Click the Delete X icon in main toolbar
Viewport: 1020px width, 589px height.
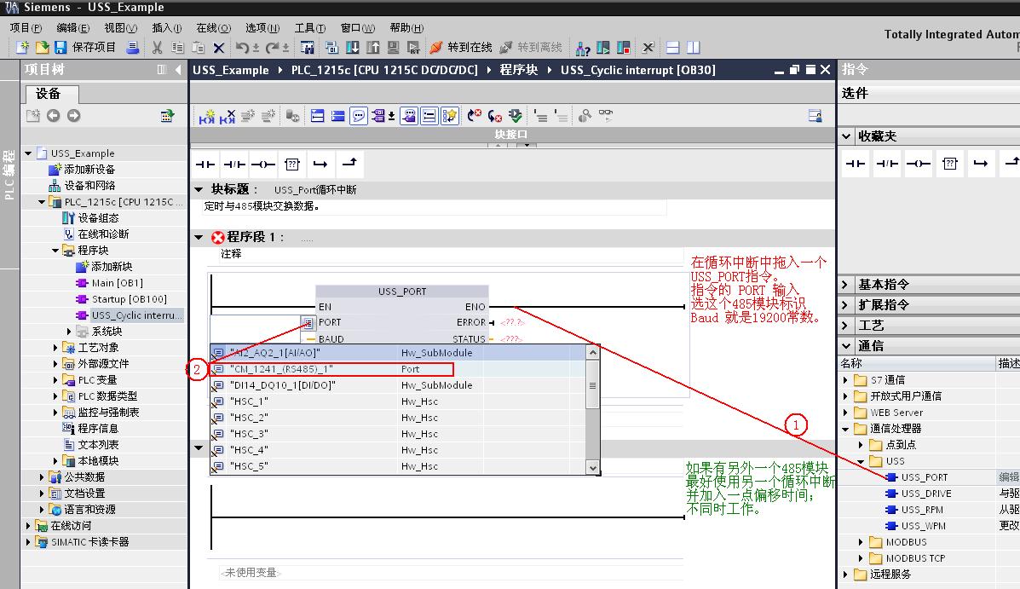219,48
